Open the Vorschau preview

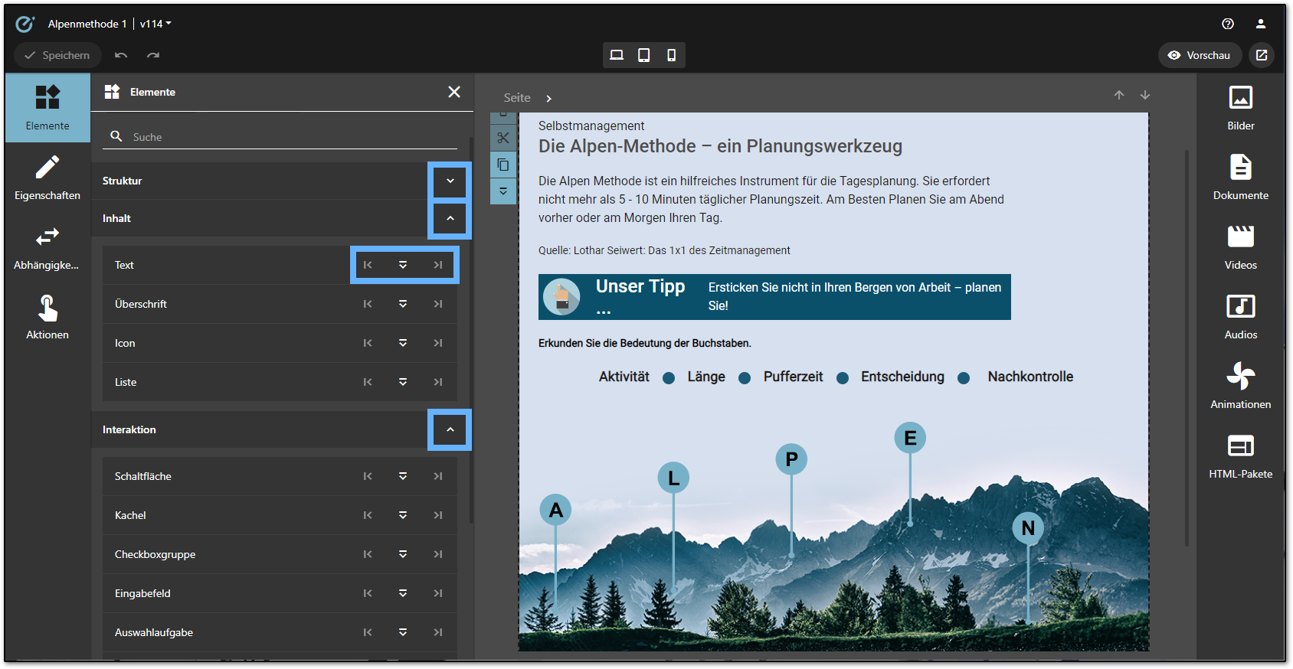click(1200, 55)
